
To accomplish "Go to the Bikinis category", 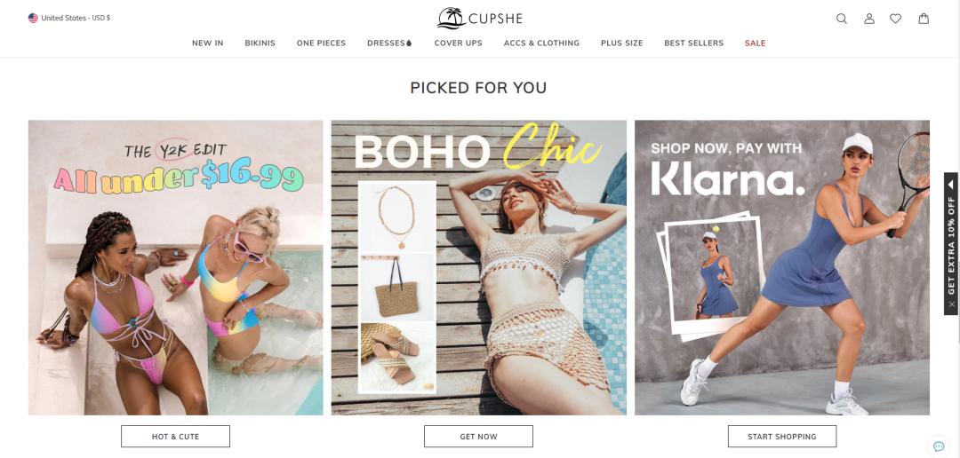I will pos(260,43).
